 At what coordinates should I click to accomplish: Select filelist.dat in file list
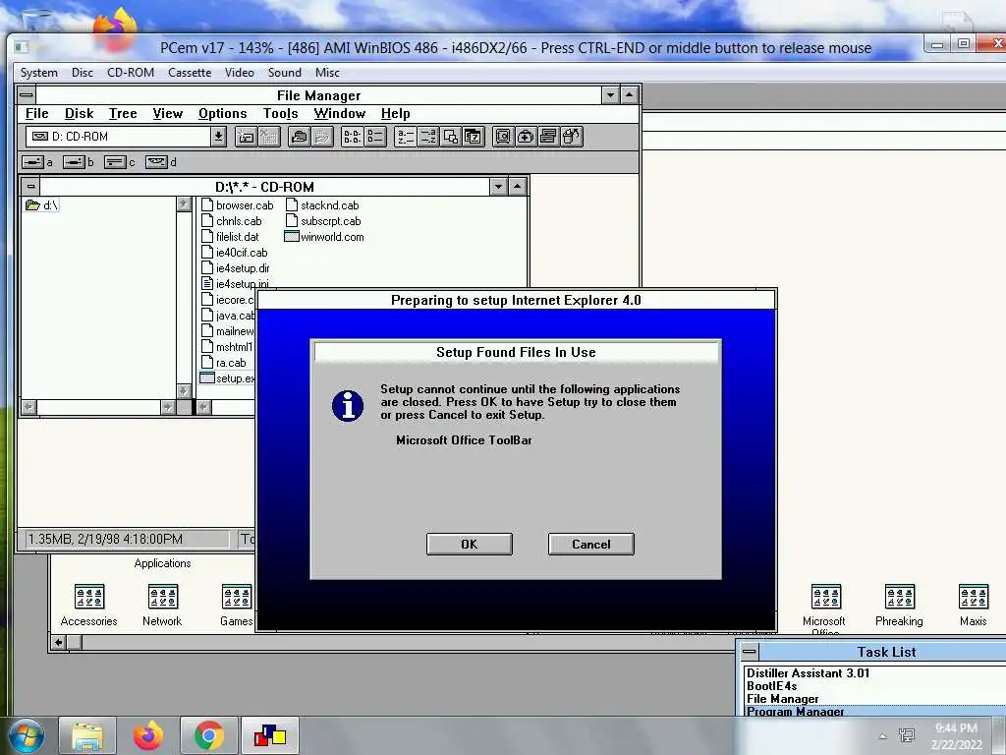[x=230, y=237]
